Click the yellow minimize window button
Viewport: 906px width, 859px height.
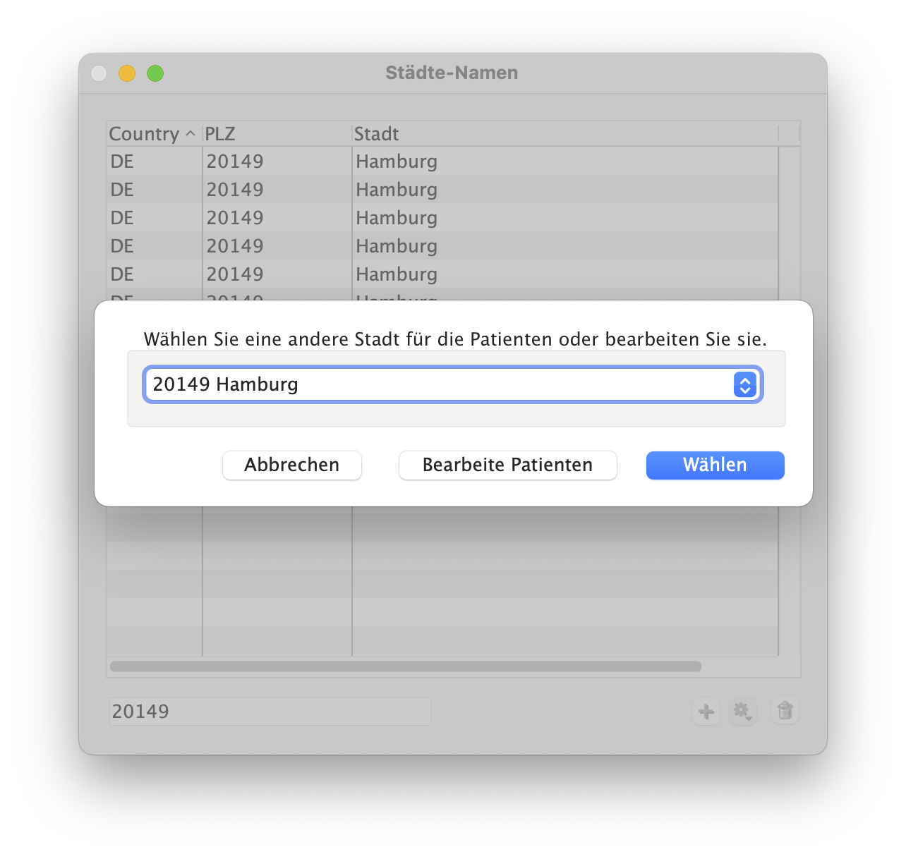click(x=127, y=73)
